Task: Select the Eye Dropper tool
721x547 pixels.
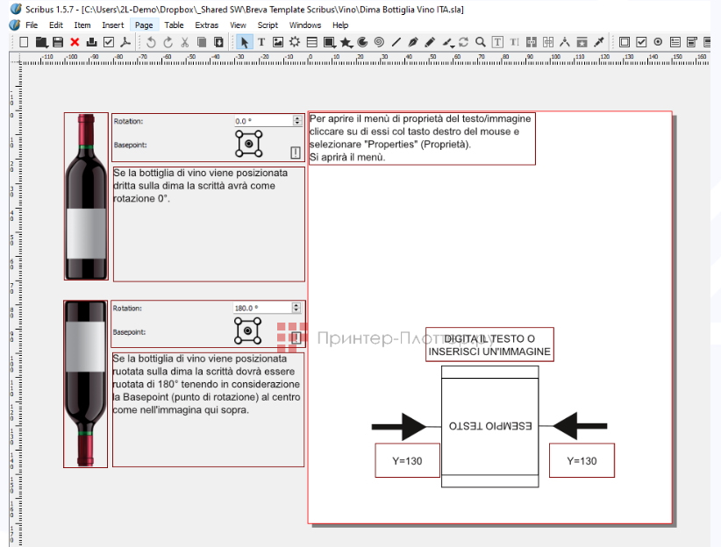Action: 601,41
